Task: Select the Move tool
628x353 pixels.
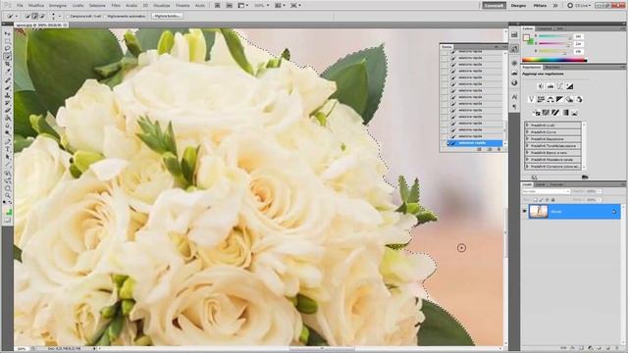Action: [x=8, y=33]
